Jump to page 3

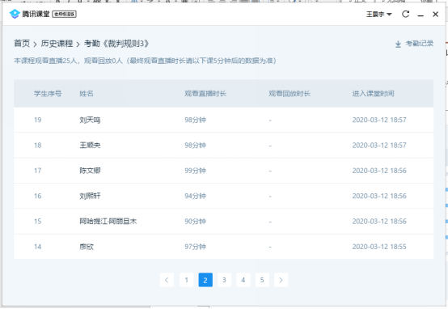point(224,280)
